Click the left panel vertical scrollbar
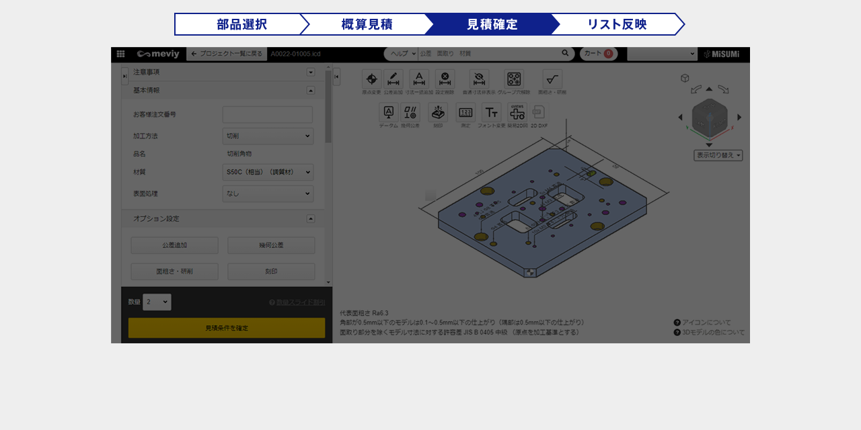Screen dimensions: 861x430 pos(328,107)
